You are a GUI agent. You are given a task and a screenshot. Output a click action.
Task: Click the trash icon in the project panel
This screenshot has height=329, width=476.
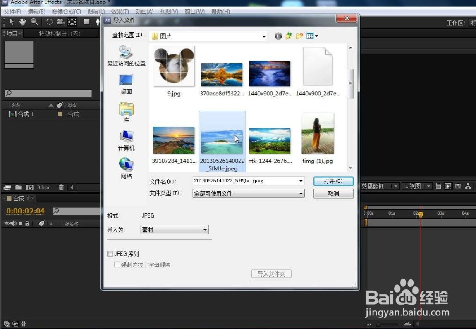61,187
